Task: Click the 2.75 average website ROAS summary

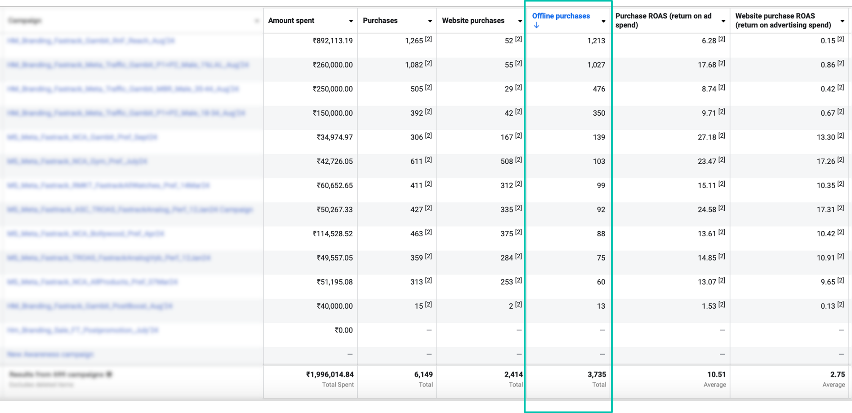Action: [x=838, y=375]
